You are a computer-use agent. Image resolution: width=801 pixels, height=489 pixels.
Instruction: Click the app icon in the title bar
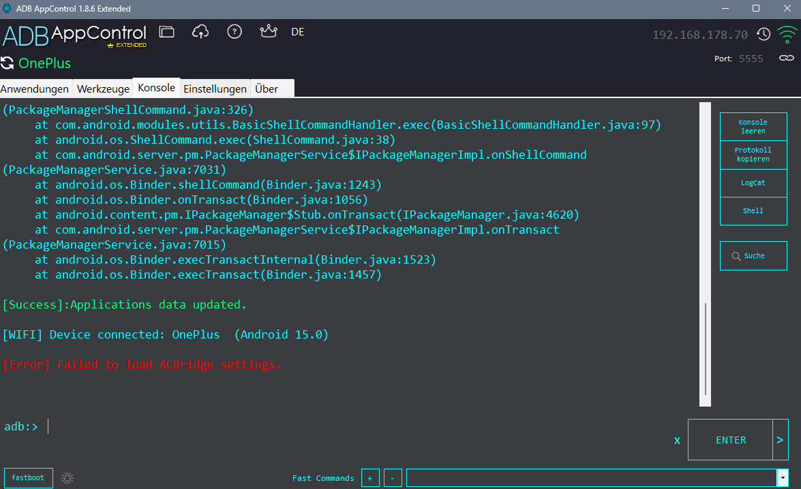coord(7,9)
